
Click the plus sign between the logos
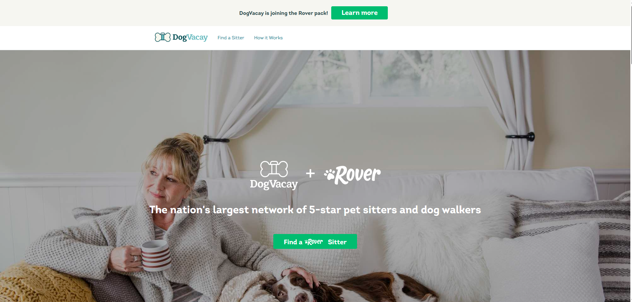click(x=310, y=173)
